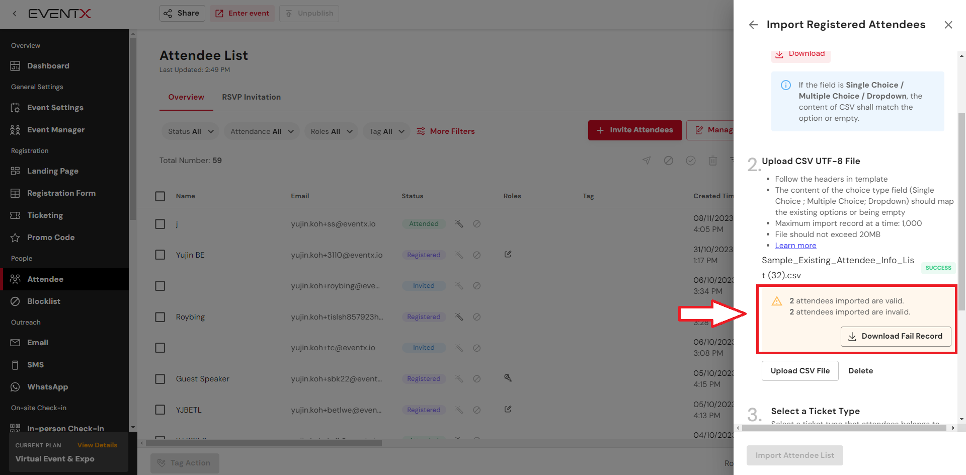966x475 pixels.
Task: Toggle the select-all checkbox in table header
Action: 160,196
